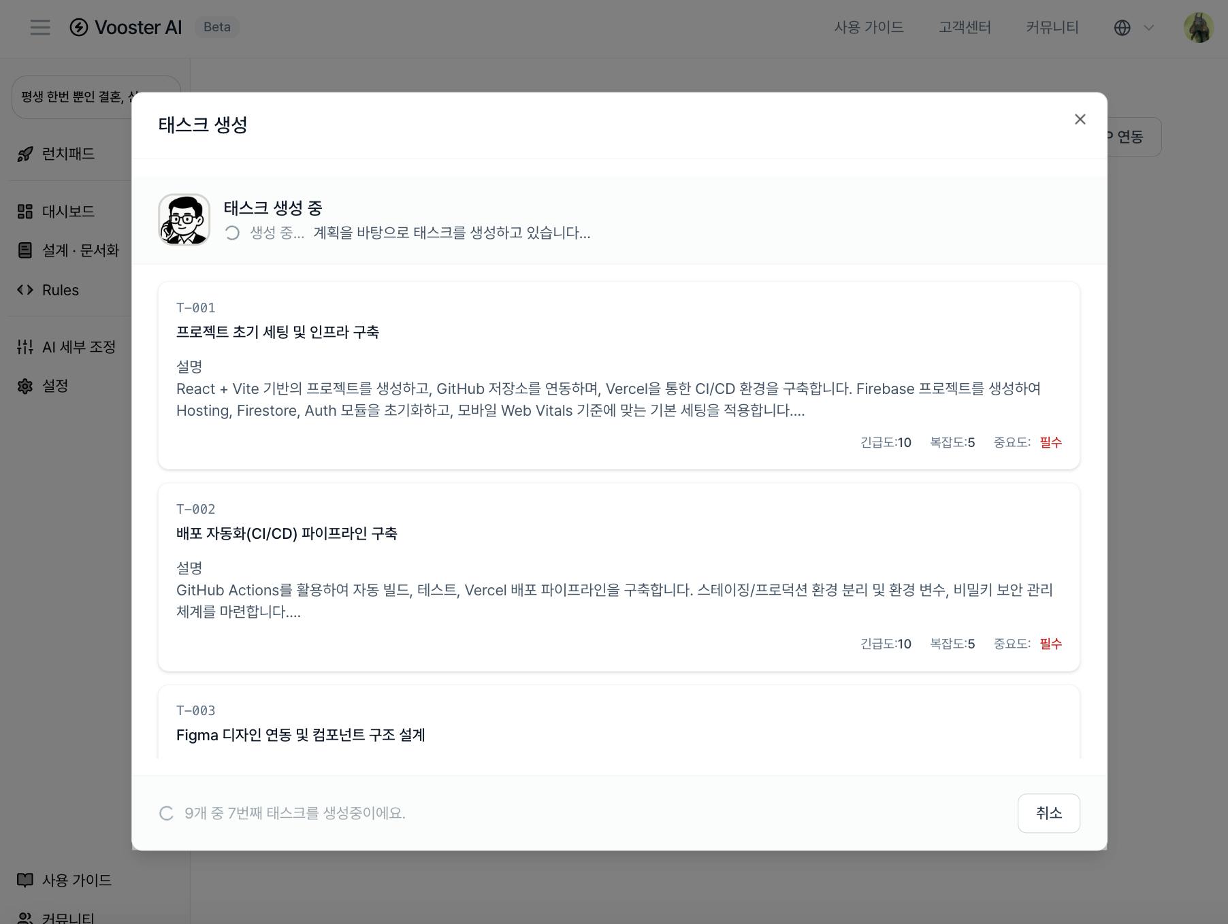1228x924 pixels.
Task: Open 고객센터 in the top navigation
Action: (x=965, y=27)
